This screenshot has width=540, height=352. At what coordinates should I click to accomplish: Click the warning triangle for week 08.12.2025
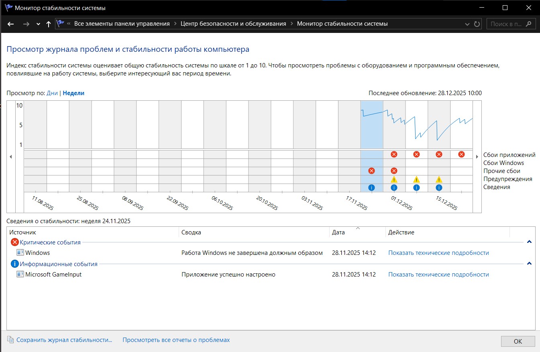(x=416, y=179)
